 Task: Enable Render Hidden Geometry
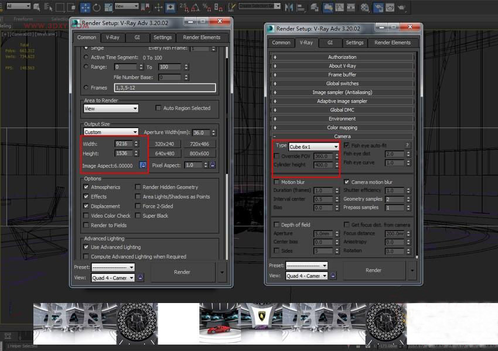pos(138,187)
